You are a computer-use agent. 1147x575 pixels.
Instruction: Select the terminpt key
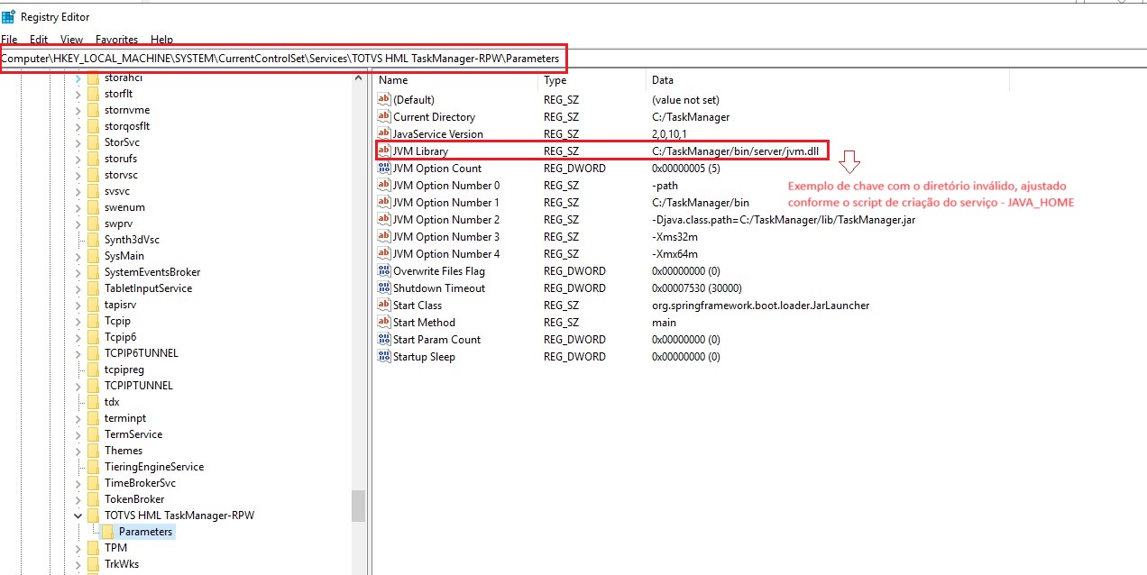(125, 418)
